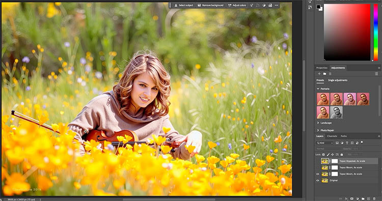Open status bar info arrow beside document size
The width and height of the screenshot is (382, 201).
click(x=40, y=199)
